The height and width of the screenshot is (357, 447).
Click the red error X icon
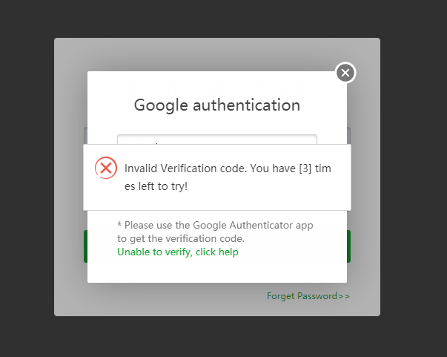pyautogui.click(x=106, y=168)
